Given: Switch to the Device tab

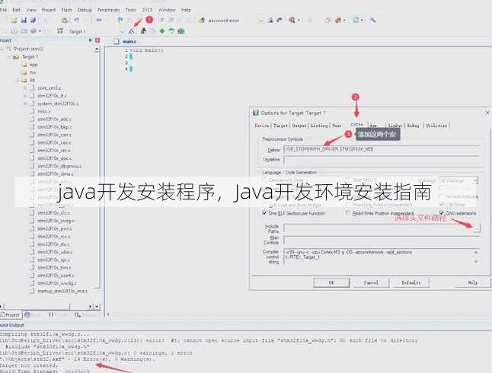Looking at the screenshot, I should pyautogui.click(x=262, y=126).
